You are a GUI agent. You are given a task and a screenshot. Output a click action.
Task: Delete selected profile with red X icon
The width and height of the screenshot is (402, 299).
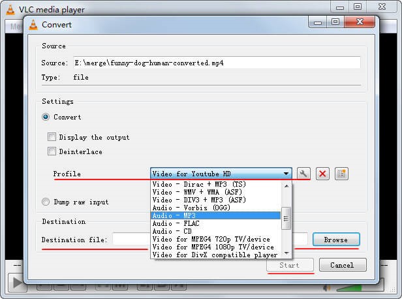[x=322, y=174]
